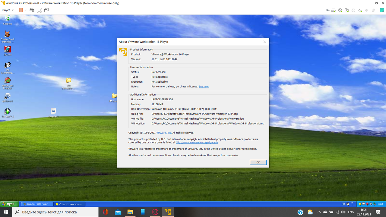
Task: Enter full screen mode from the toolbar
Action: point(39,10)
